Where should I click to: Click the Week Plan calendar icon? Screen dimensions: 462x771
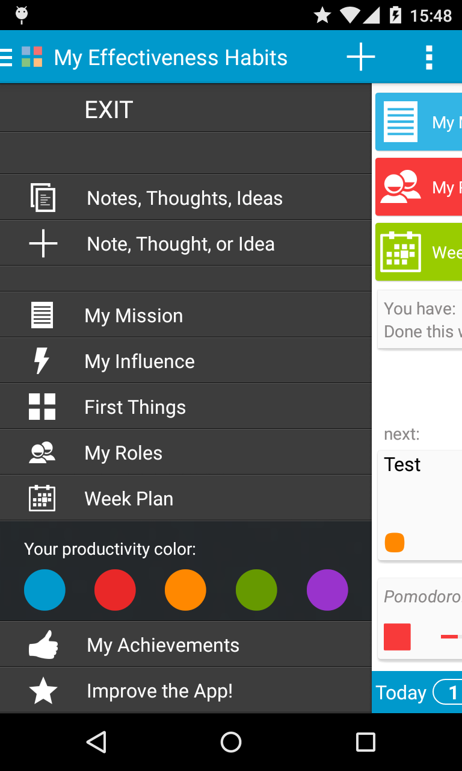click(42, 498)
